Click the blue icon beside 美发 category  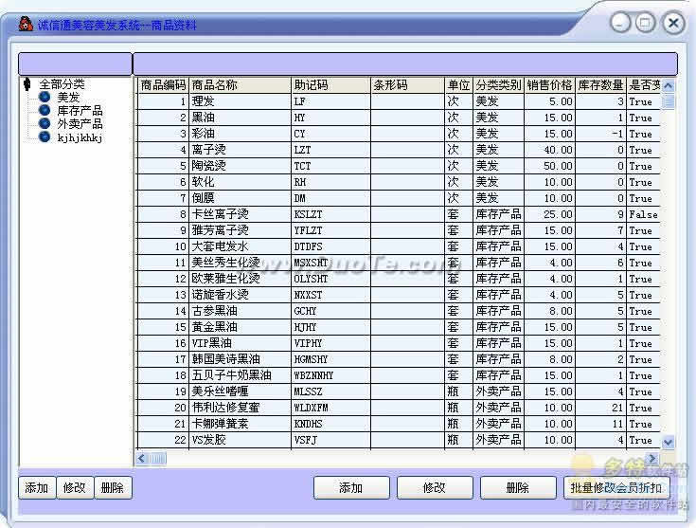[45, 97]
